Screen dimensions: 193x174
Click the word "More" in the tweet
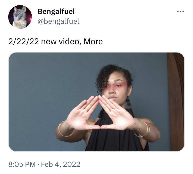point(93,41)
